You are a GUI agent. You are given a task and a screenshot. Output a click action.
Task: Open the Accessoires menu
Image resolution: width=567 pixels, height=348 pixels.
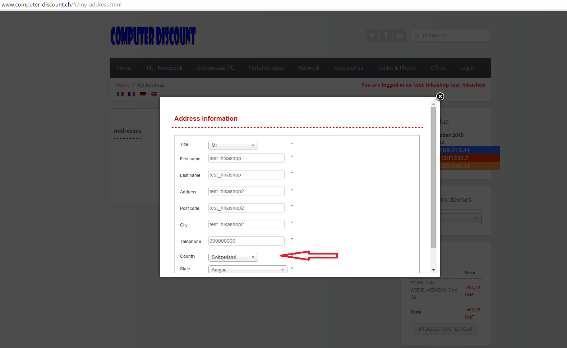[349, 68]
